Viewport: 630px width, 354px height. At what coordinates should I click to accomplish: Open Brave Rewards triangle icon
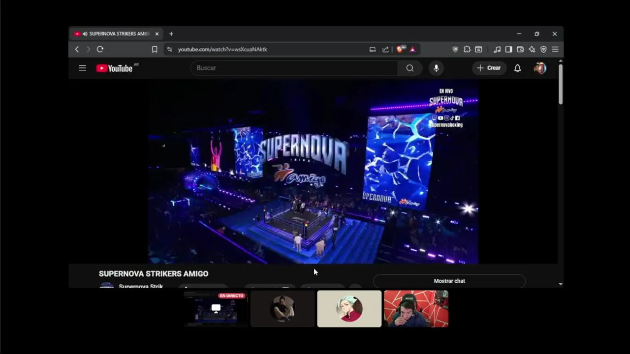412,49
